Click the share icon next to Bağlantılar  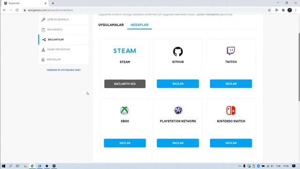(44, 39)
